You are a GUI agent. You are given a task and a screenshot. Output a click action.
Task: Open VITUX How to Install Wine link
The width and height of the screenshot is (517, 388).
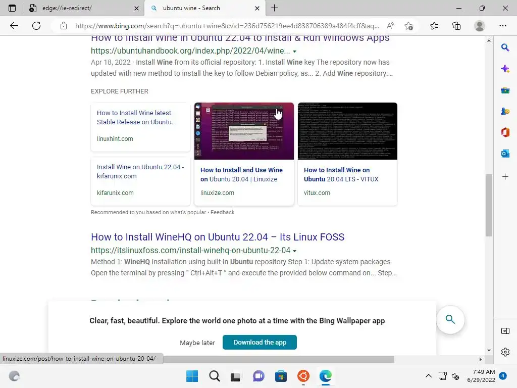pyautogui.click(x=341, y=174)
